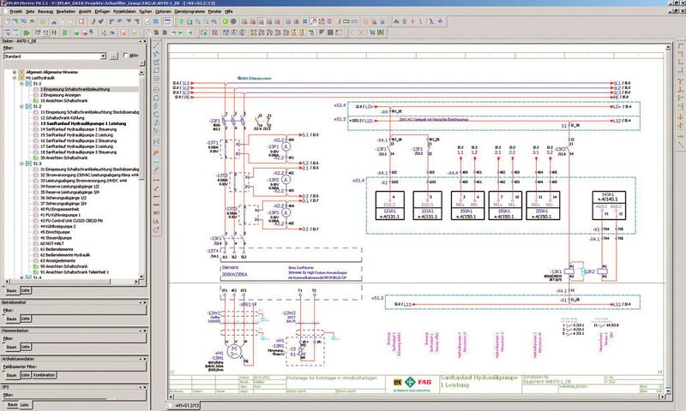Select the line drawing tool

(x=156, y=45)
